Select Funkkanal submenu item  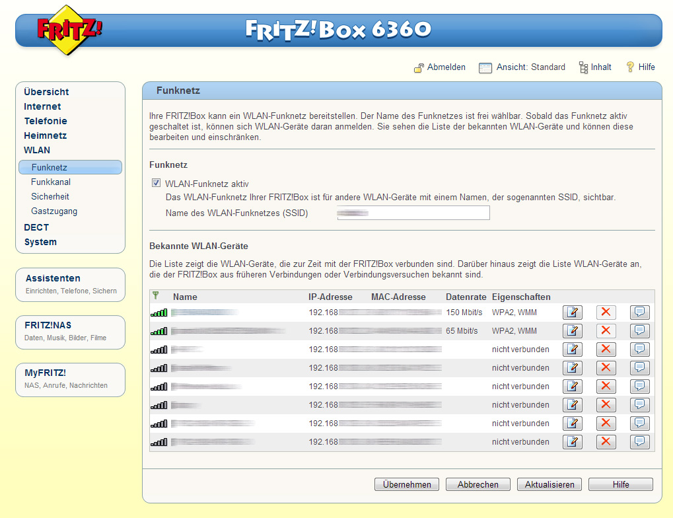[51, 182]
